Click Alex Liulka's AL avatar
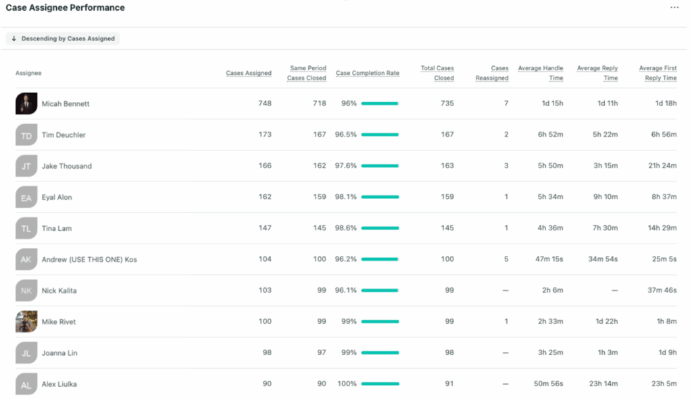Viewport: 692px width, 399px height. click(26, 383)
